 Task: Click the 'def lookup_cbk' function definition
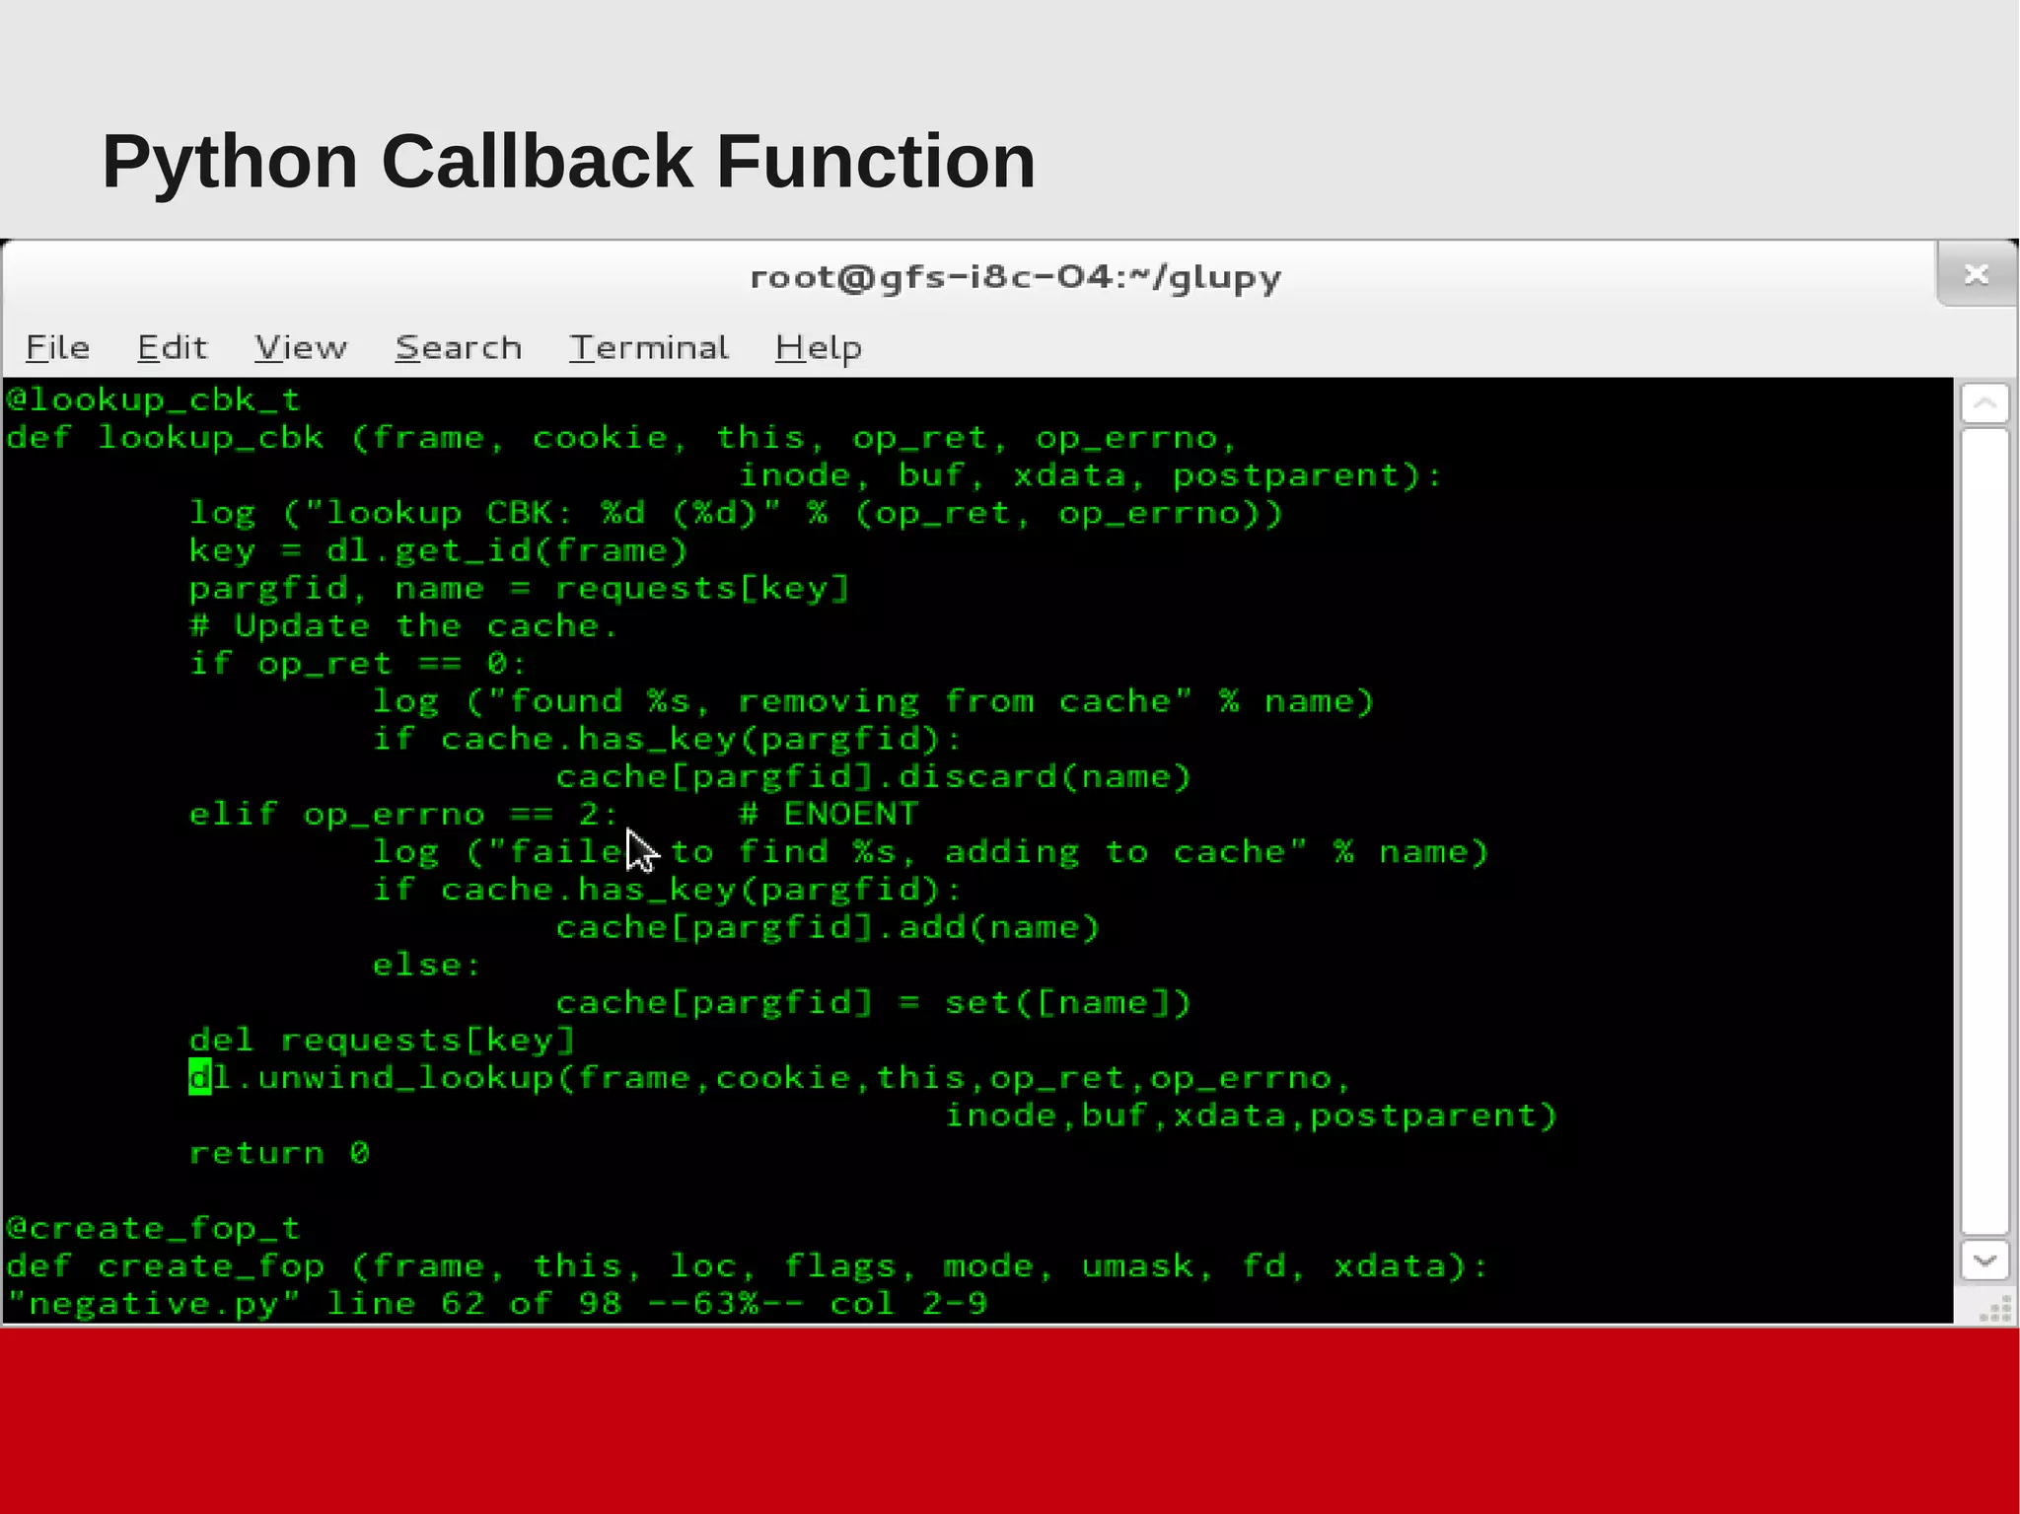621,437
